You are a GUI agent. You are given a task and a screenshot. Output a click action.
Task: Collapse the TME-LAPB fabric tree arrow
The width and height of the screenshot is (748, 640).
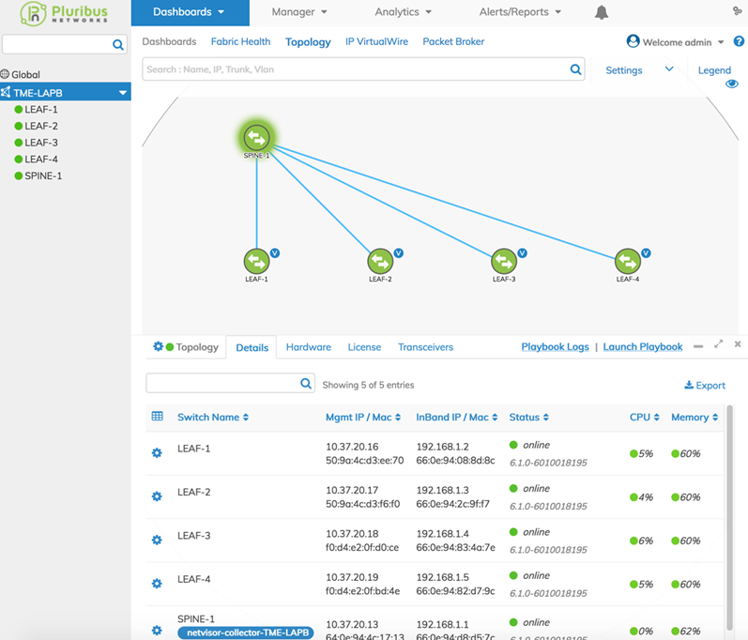[123, 93]
